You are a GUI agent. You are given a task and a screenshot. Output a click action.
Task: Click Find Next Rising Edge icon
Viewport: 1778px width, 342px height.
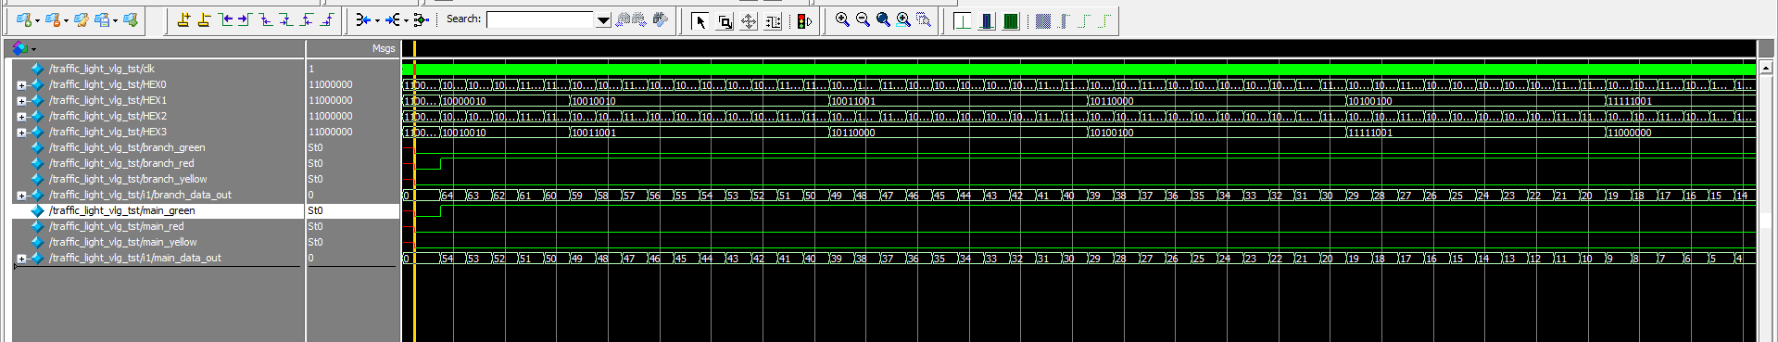click(326, 19)
